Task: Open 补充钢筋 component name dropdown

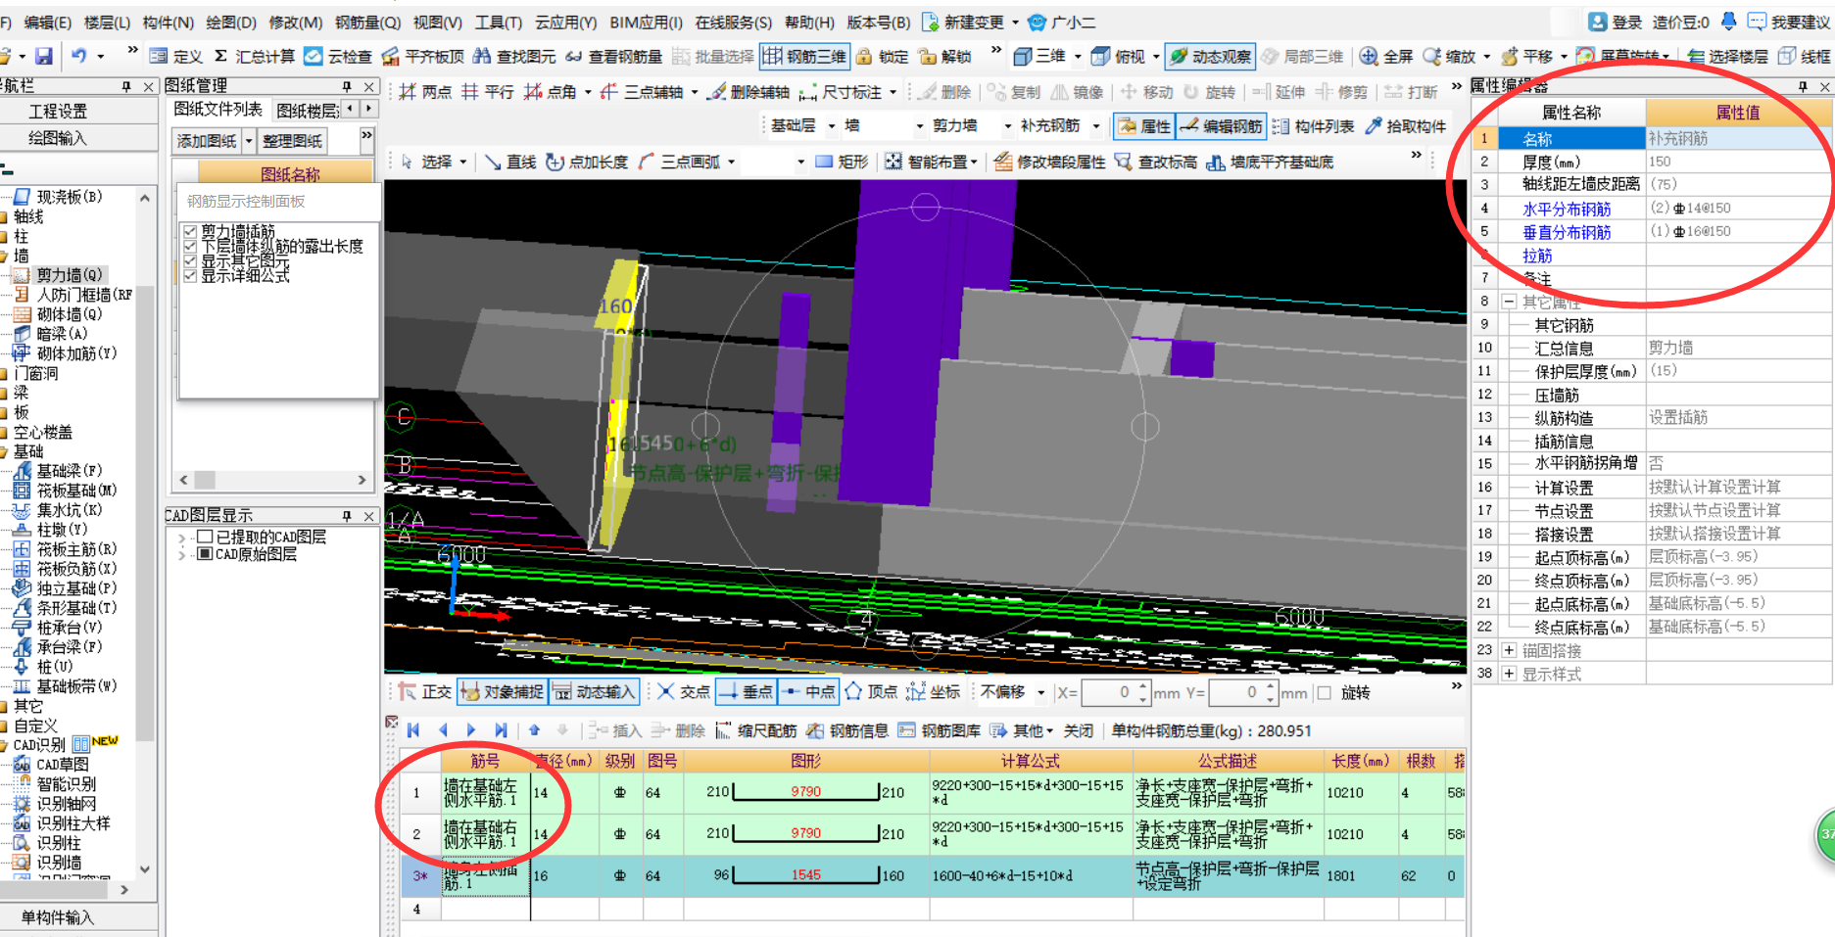Action: [x=1096, y=125]
